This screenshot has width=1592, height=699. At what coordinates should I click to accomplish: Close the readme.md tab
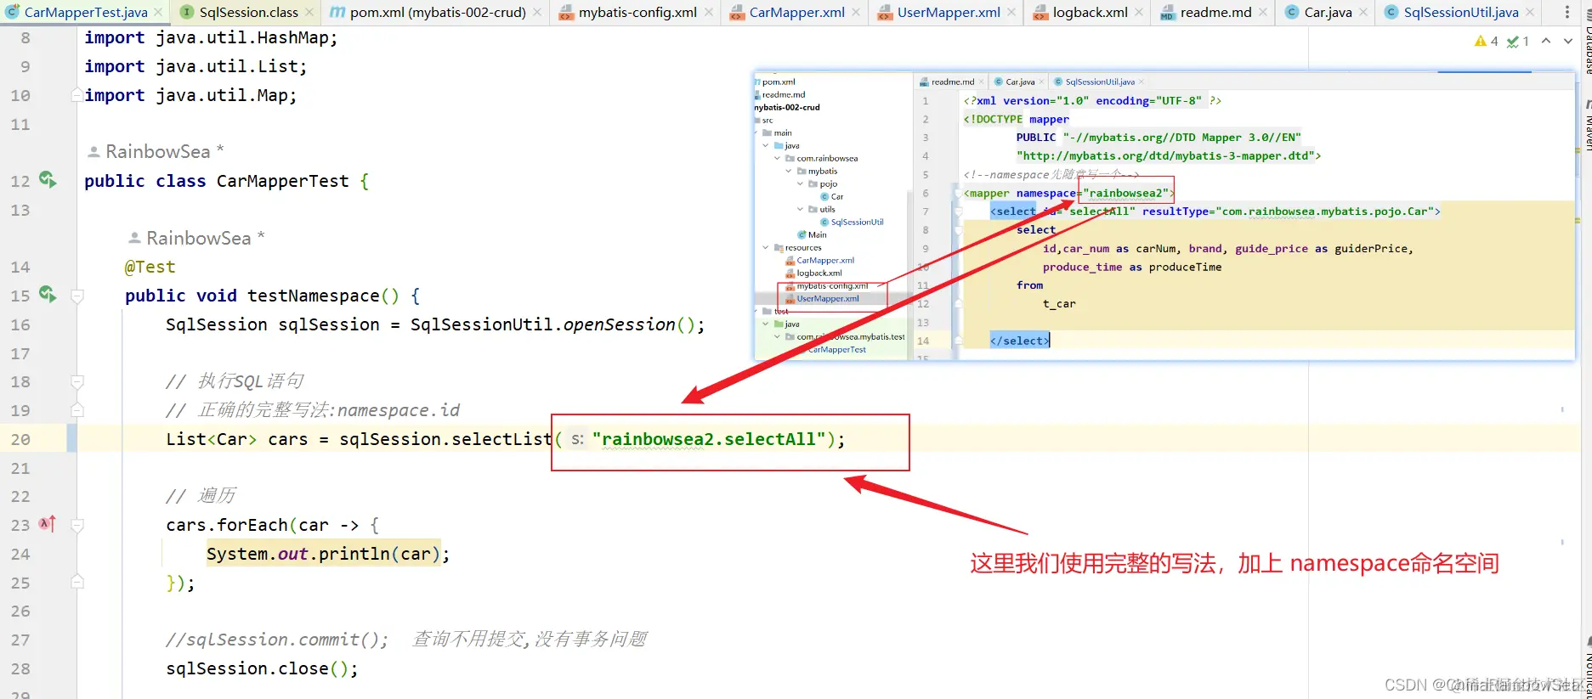click(x=1263, y=12)
